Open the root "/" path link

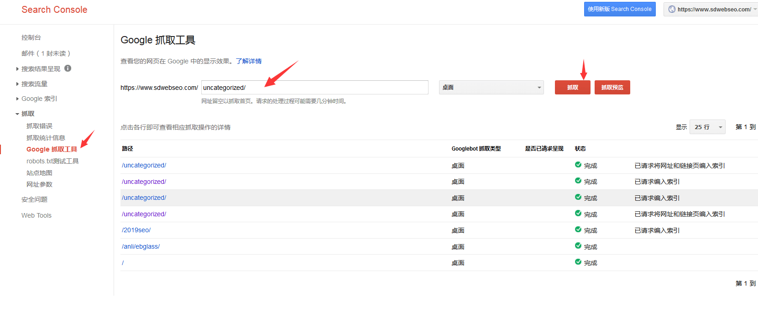point(123,263)
